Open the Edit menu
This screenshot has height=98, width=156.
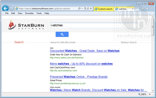(x=13, y=13)
